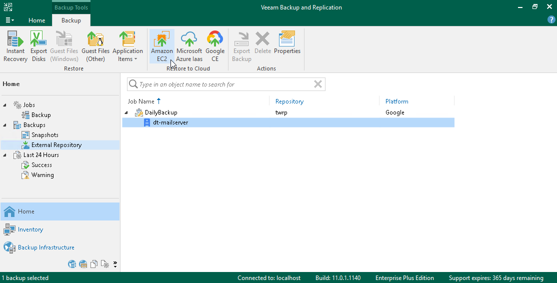Click the Delete action icon
Viewport: 557px width, 283px height.
[263, 43]
